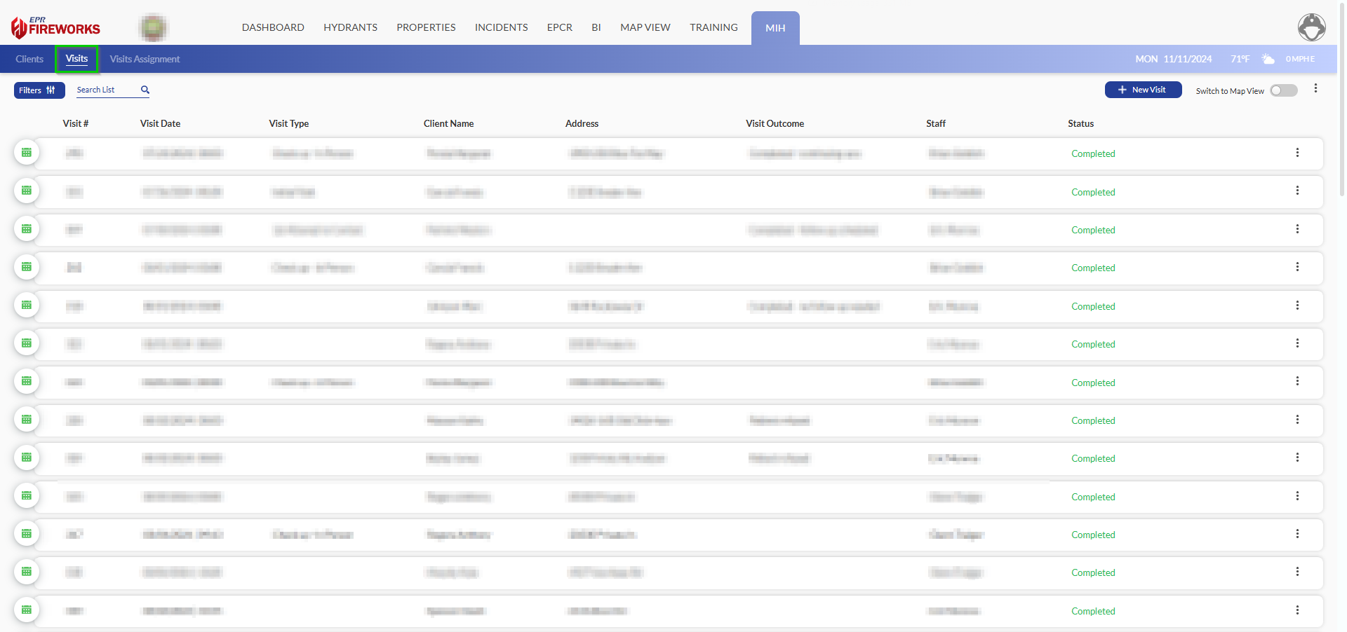Open the INCIDENTS menu

click(x=501, y=27)
